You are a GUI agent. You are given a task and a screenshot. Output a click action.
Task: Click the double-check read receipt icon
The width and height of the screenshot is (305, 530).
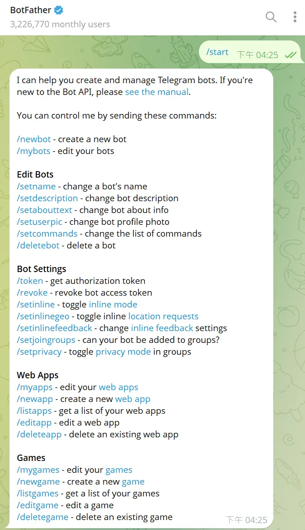[290, 55]
